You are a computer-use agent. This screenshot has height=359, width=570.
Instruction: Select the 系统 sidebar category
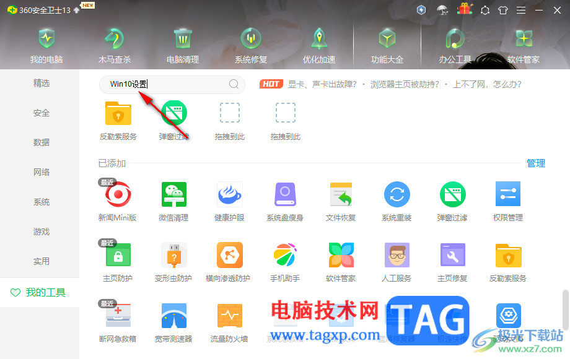42,202
